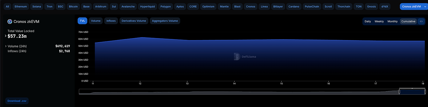The height and width of the screenshot is (107, 428).
Task: Click the $2,768 inflows value
Action: click(64, 51)
